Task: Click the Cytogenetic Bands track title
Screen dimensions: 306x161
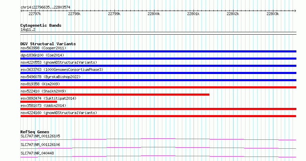Action: click(41, 25)
